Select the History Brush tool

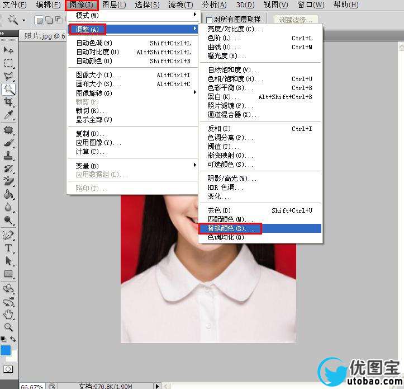pyautogui.click(x=8, y=168)
